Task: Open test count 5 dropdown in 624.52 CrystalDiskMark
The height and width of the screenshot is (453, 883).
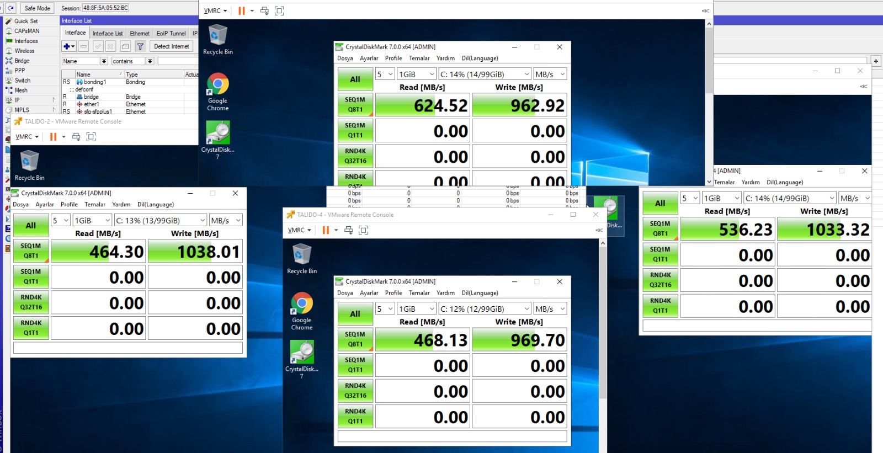Action: 385,74
